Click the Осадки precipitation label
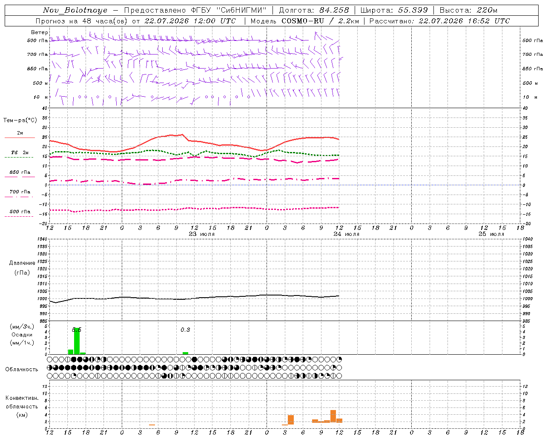Viewport: 545px width, 436px height. 22,335
